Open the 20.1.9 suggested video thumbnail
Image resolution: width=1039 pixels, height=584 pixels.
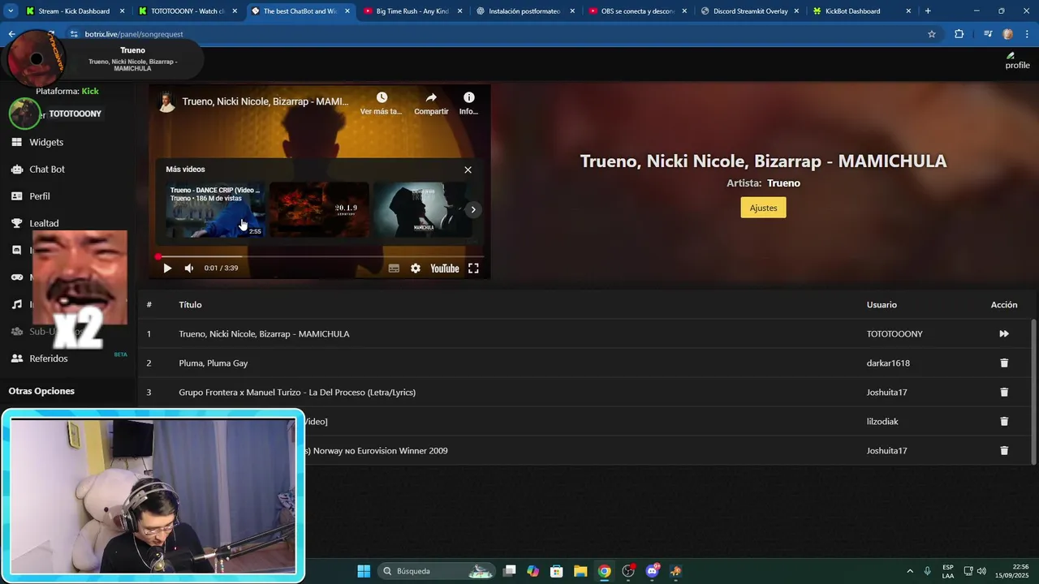(x=319, y=209)
